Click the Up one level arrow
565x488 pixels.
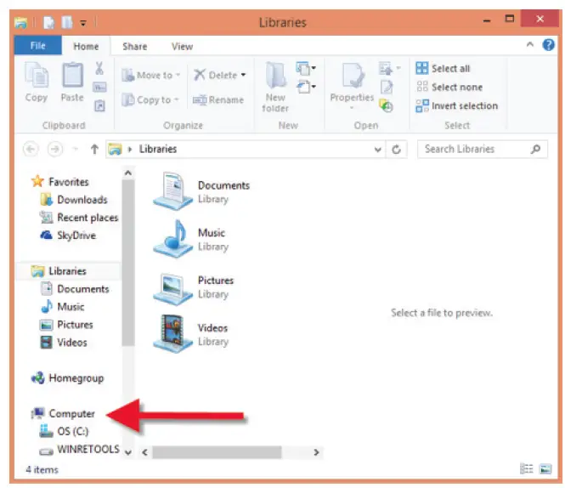[x=94, y=149]
